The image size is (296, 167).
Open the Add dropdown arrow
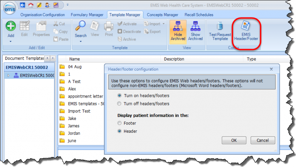[x=10, y=41]
